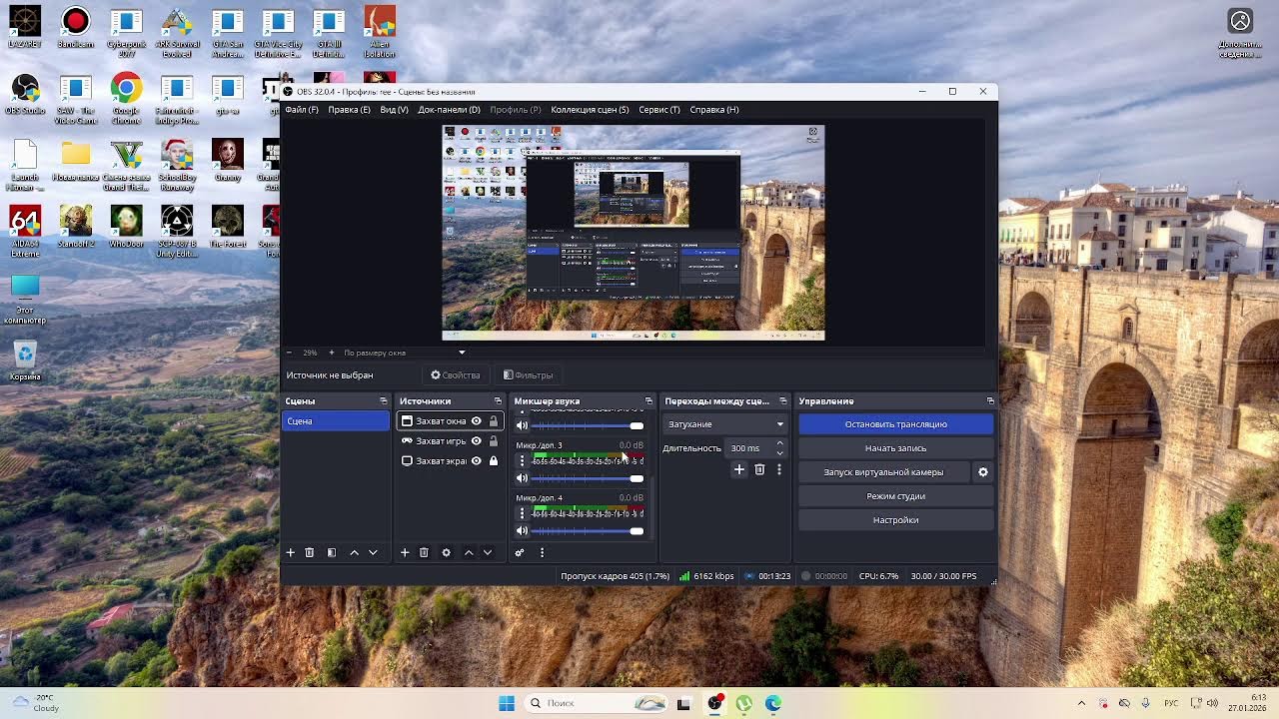
Task: Click the taskbar Поиск search box
Action: coord(596,703)
